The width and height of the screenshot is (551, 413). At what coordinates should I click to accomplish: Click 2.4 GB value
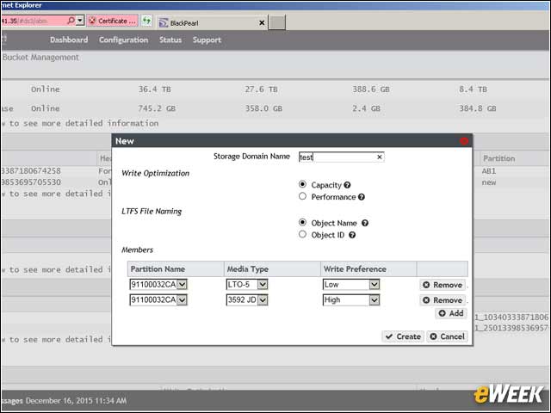(367, 108)
